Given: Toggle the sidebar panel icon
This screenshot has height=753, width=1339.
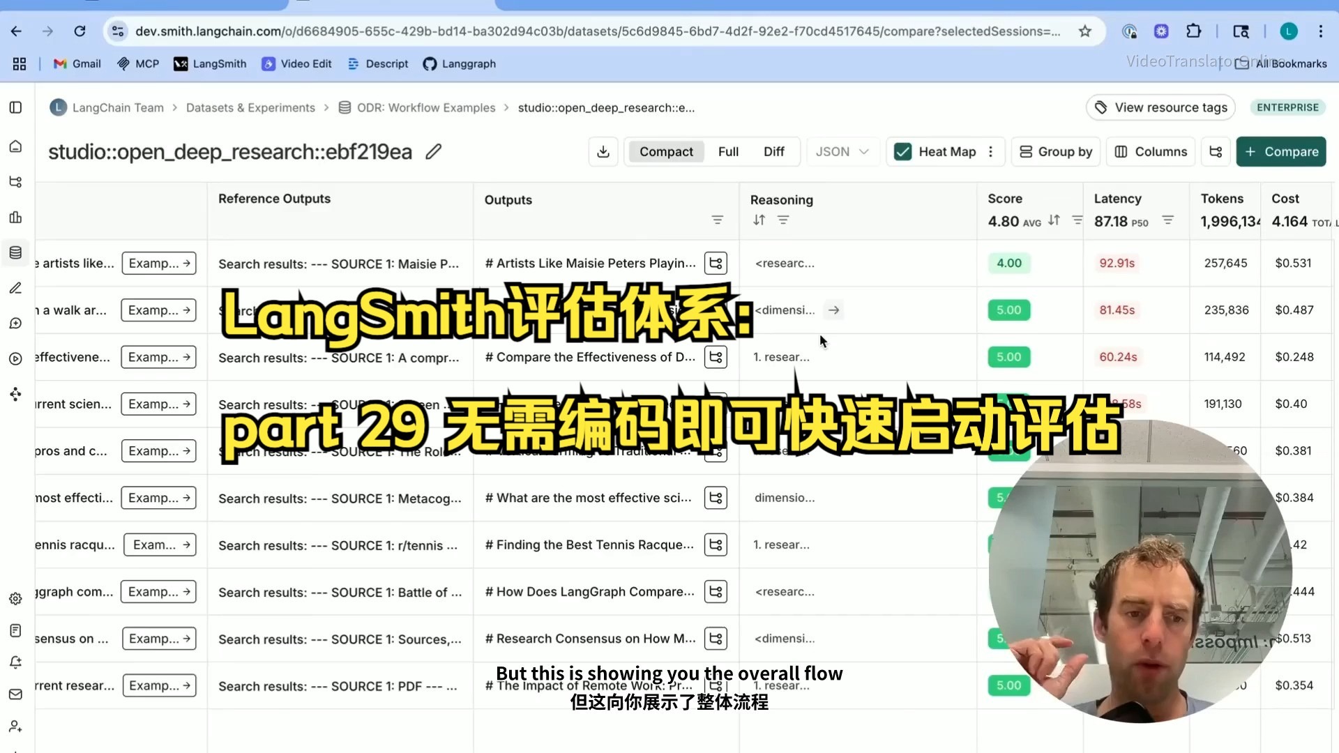Looking at the screenshot, I should [x=15, y=107].
